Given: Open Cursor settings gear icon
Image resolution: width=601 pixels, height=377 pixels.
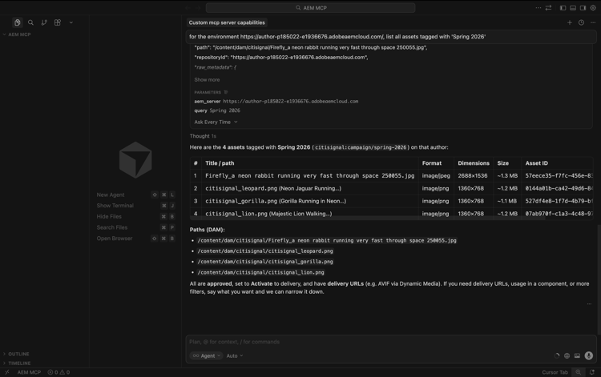Looking at the screenshot, I should click(x=593, y=8).
